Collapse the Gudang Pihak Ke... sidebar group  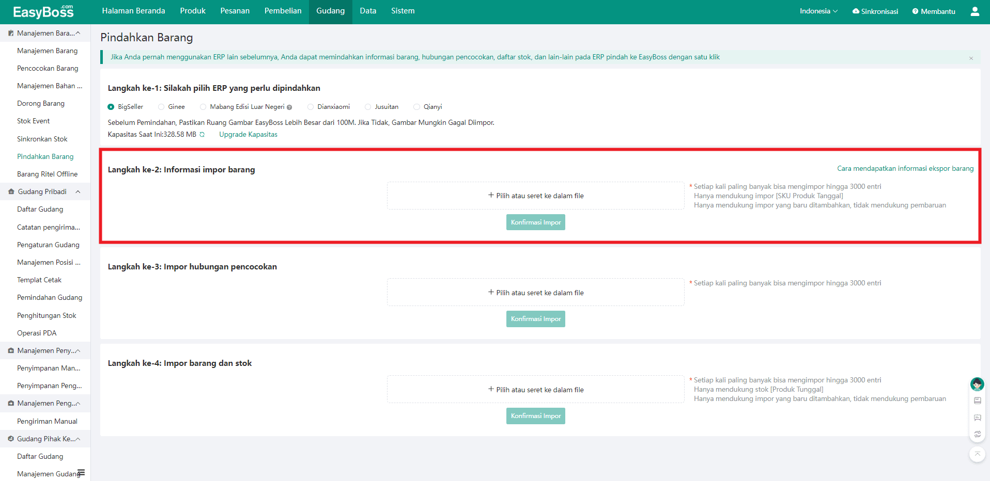[78, 439]
